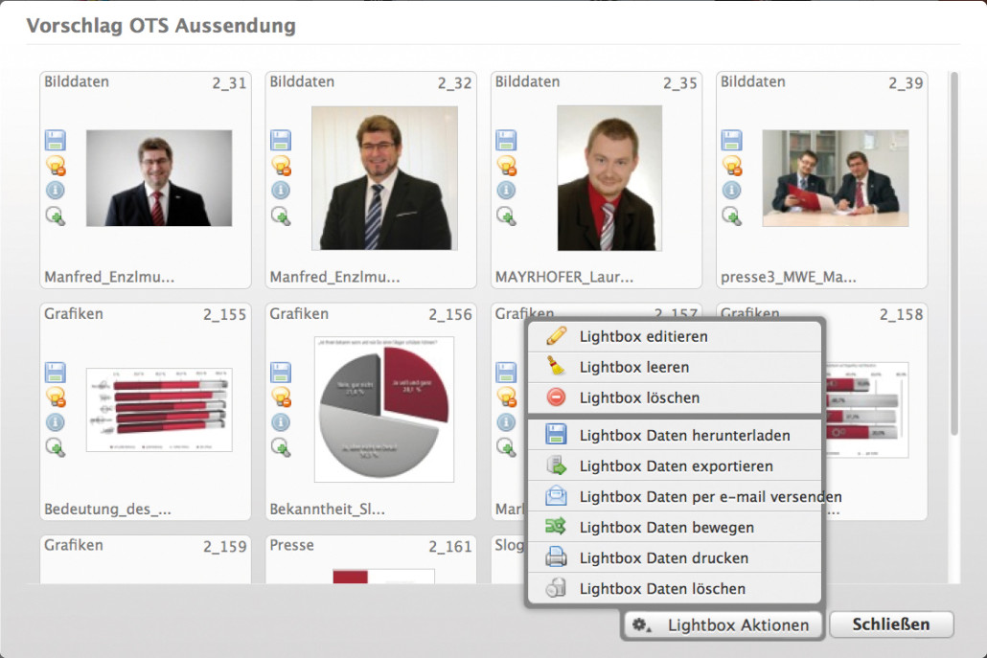Screen dimensions: 987x658
Task: Click the 'MAYRHOFER_Laur...' filename
Action: (564, 277)
